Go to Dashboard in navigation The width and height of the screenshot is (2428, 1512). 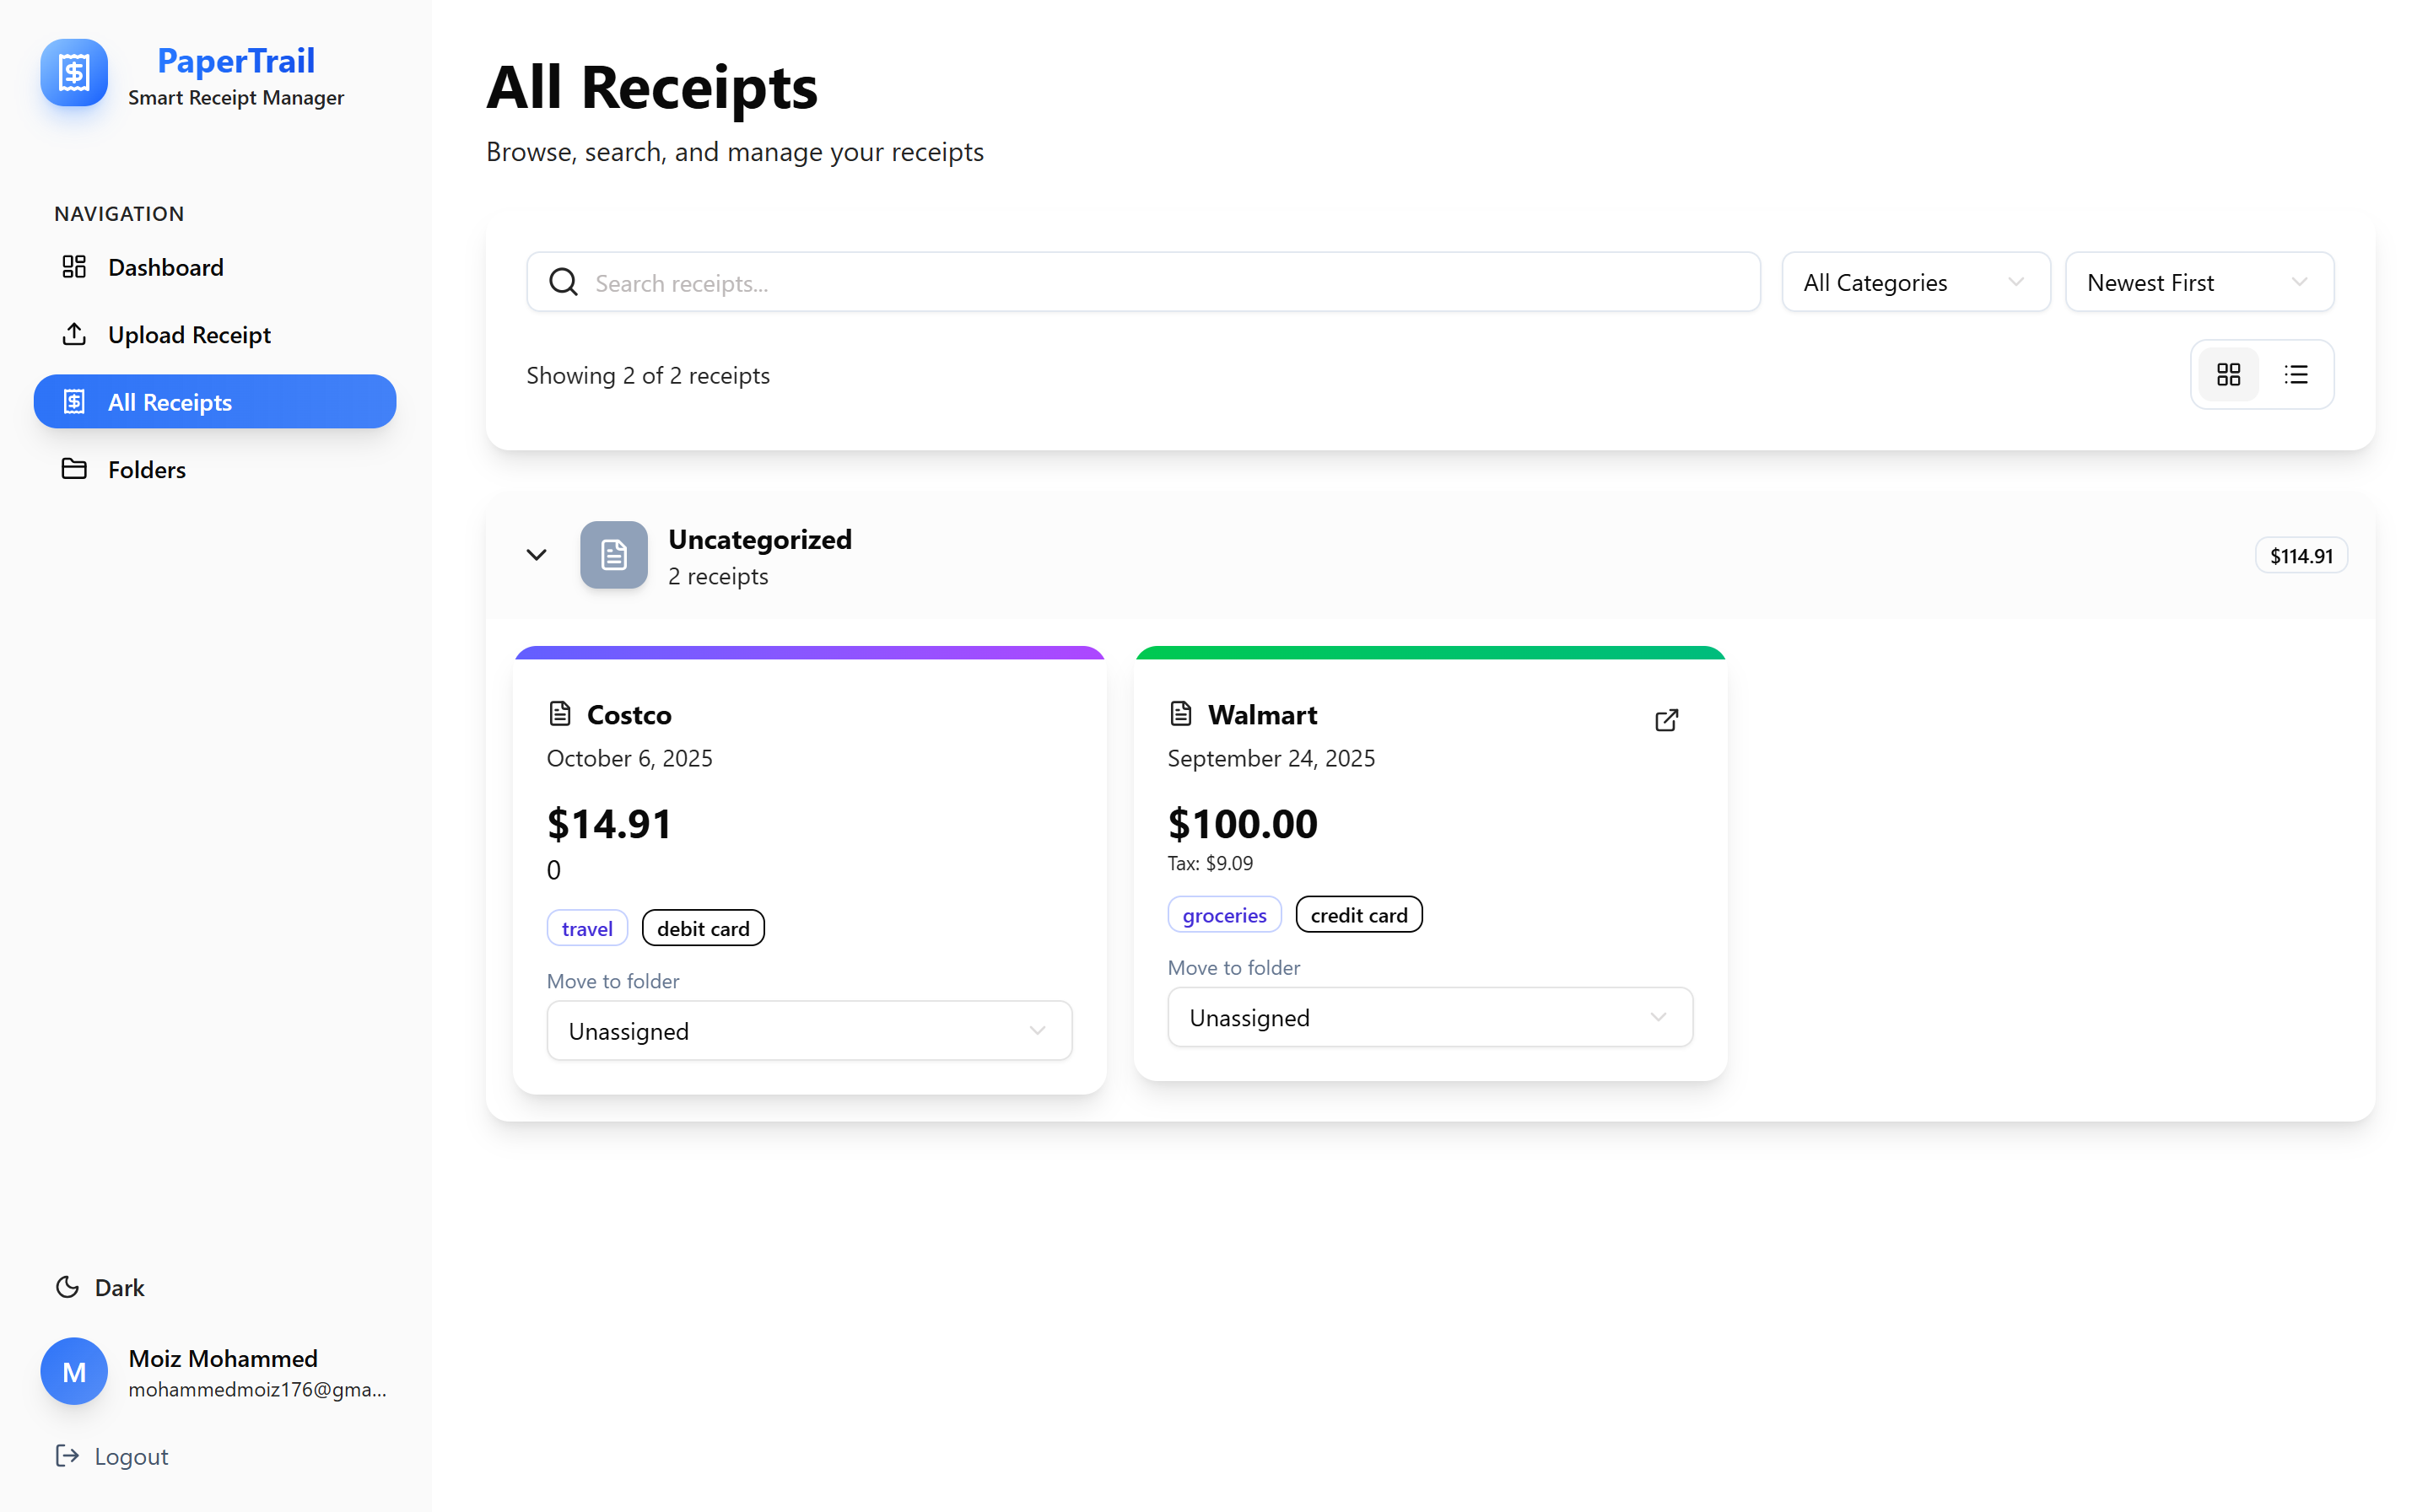pos(165,267)
